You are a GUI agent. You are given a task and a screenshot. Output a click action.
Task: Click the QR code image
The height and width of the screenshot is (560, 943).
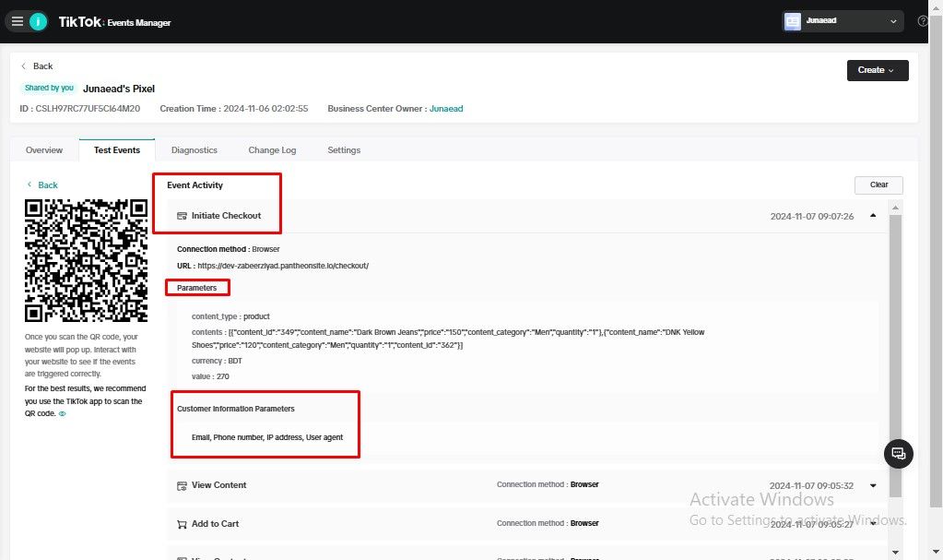(x=86, y=261)
